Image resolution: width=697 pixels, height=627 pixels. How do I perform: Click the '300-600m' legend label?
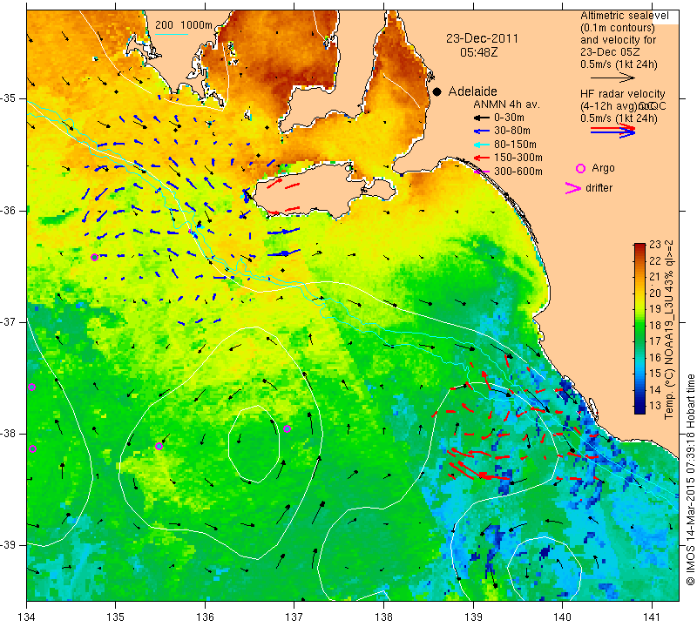click(x=518, y=171)
